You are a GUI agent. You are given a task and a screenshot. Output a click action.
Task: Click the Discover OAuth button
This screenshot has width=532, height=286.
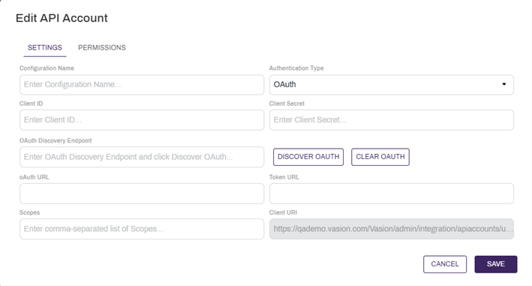pos(308,157)
